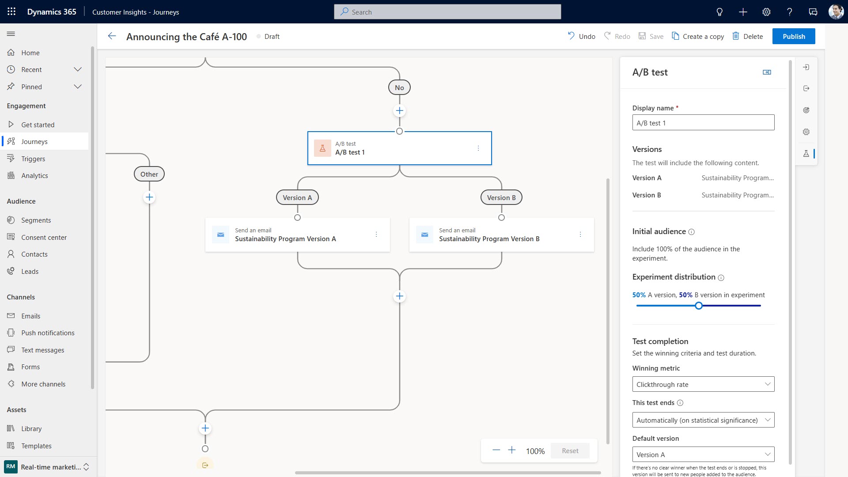Open Analytics from the Engagement section

click(35, 175)
